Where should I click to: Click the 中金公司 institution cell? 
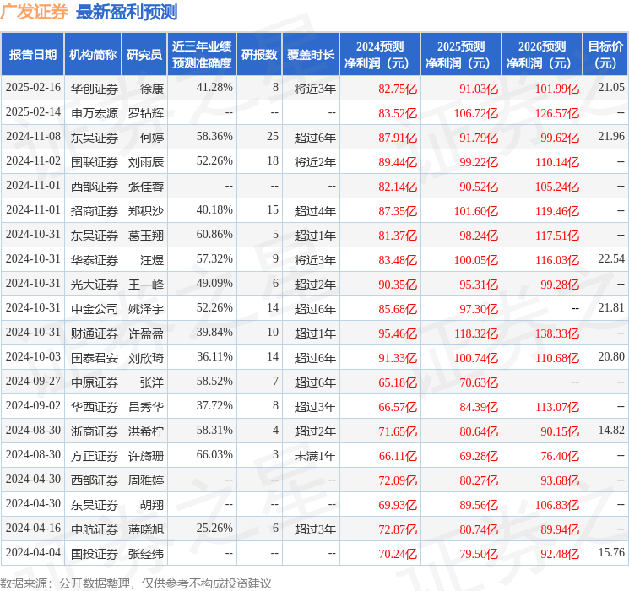(x=95, y=308)
